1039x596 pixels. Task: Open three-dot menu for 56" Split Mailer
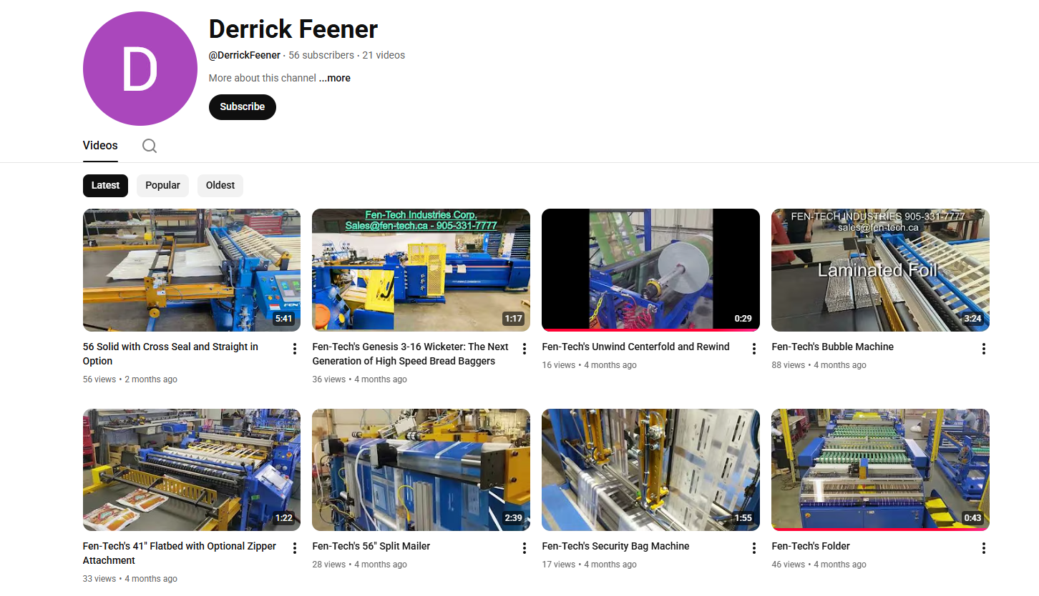(x=524, y=548)
